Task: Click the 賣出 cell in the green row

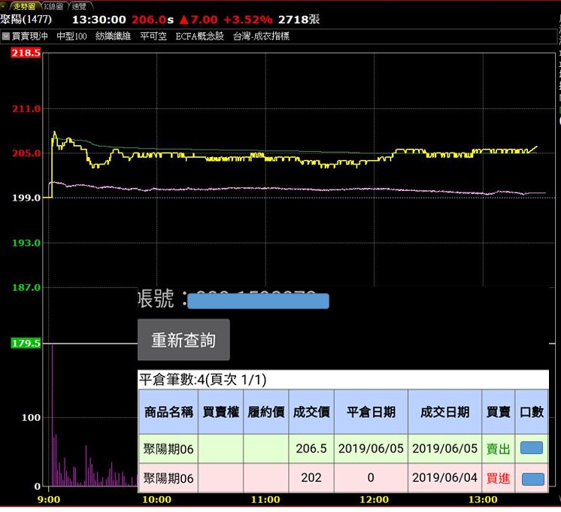Action: pyautogui.click(x=499, y=449)
